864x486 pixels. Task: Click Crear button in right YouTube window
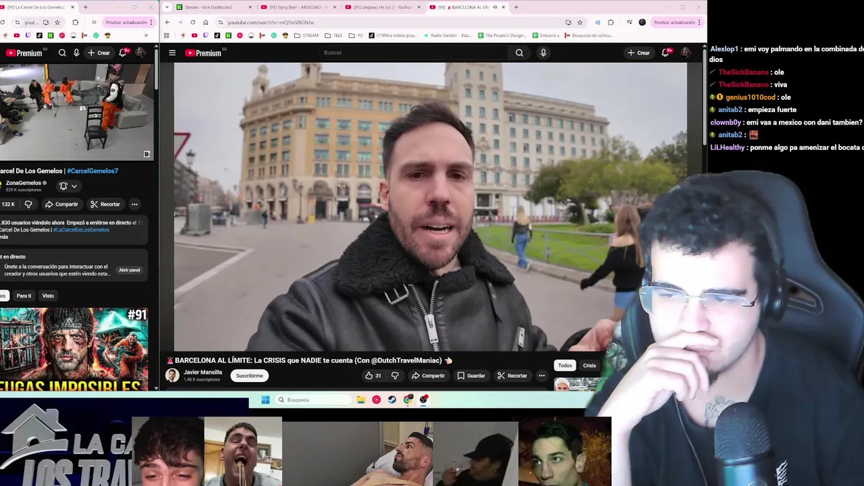click(639, 53)
